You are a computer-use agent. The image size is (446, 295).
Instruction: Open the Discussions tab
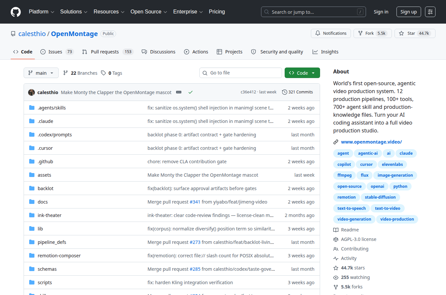(158, 52)
